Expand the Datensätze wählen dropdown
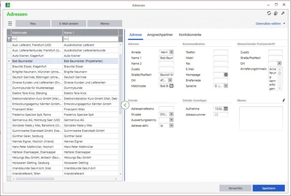Image resolution: width=291 pixels, height=196 pixels. 284,24
